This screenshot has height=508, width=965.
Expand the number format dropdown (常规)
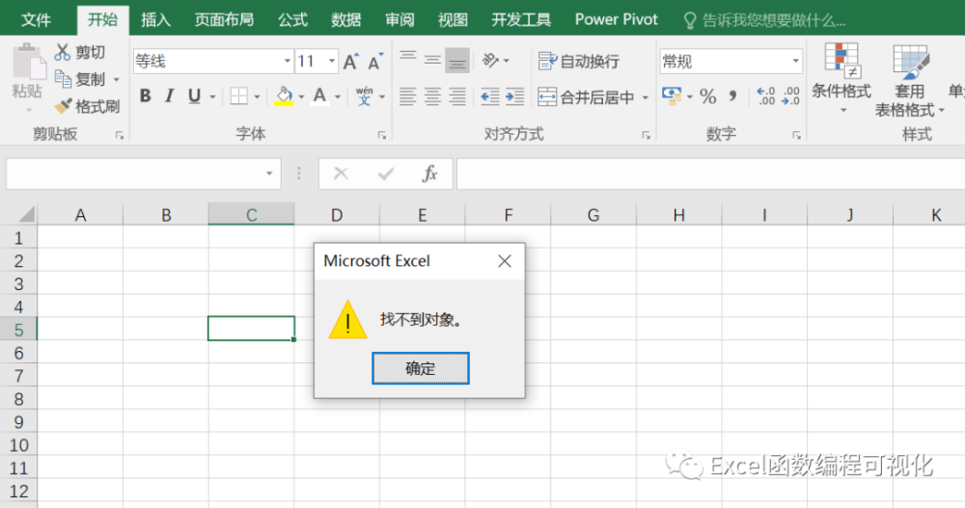tap(795, 61)
